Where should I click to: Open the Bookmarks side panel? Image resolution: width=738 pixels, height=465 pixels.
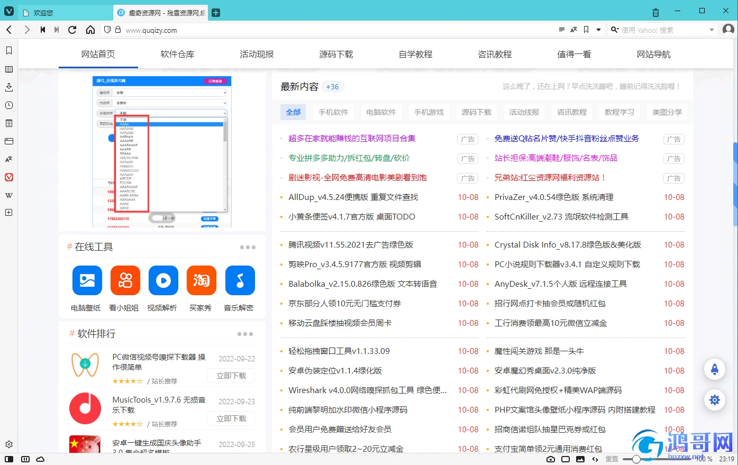coord(9,51)
